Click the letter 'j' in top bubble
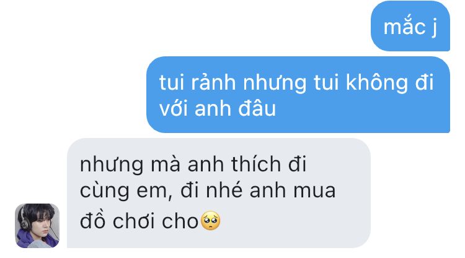 [434, 28]
